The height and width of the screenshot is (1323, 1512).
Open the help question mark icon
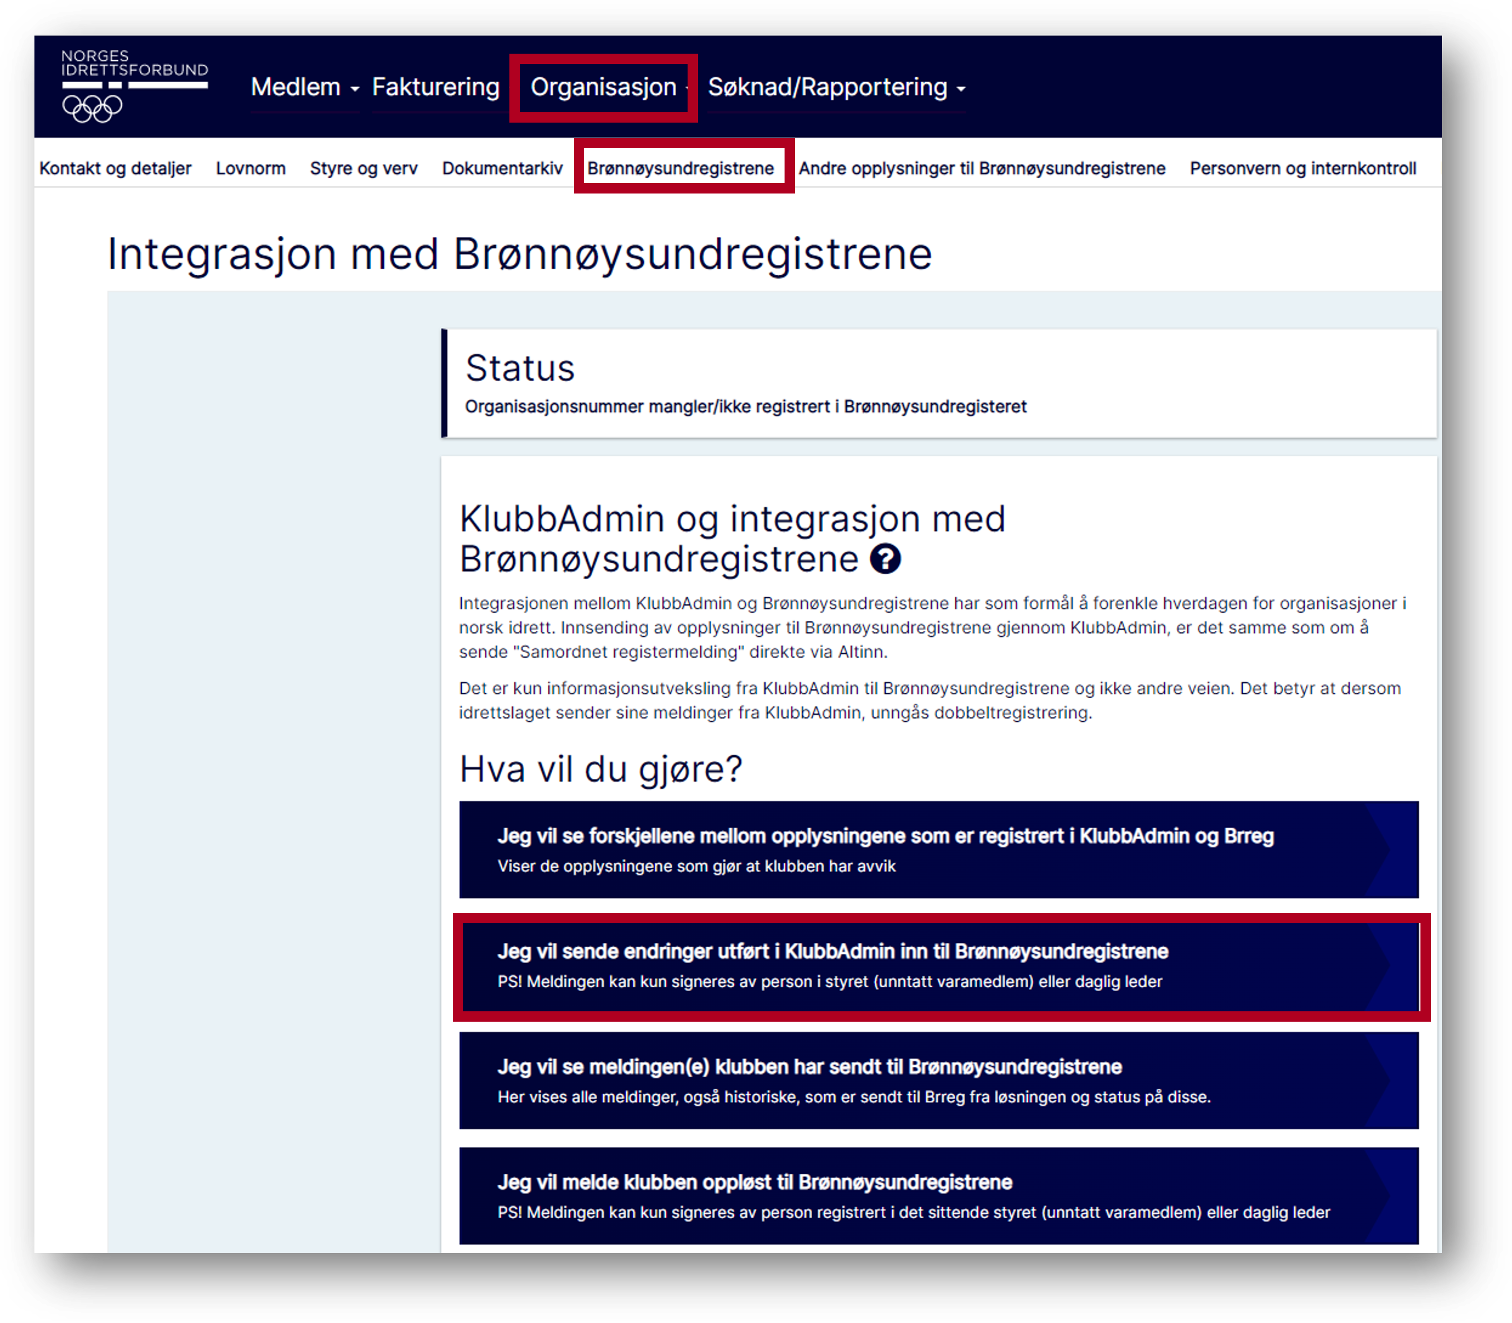click(x=885, y=559)
